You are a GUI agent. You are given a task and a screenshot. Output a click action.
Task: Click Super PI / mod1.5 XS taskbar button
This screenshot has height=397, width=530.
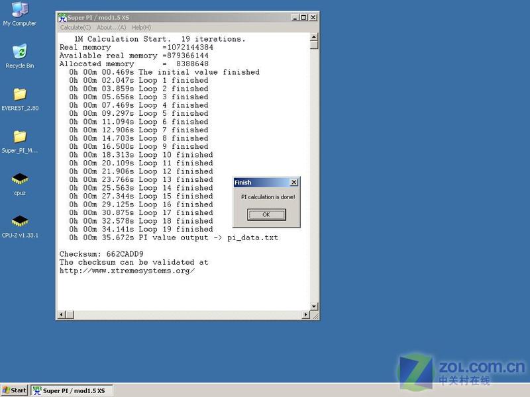coord(72,390)
